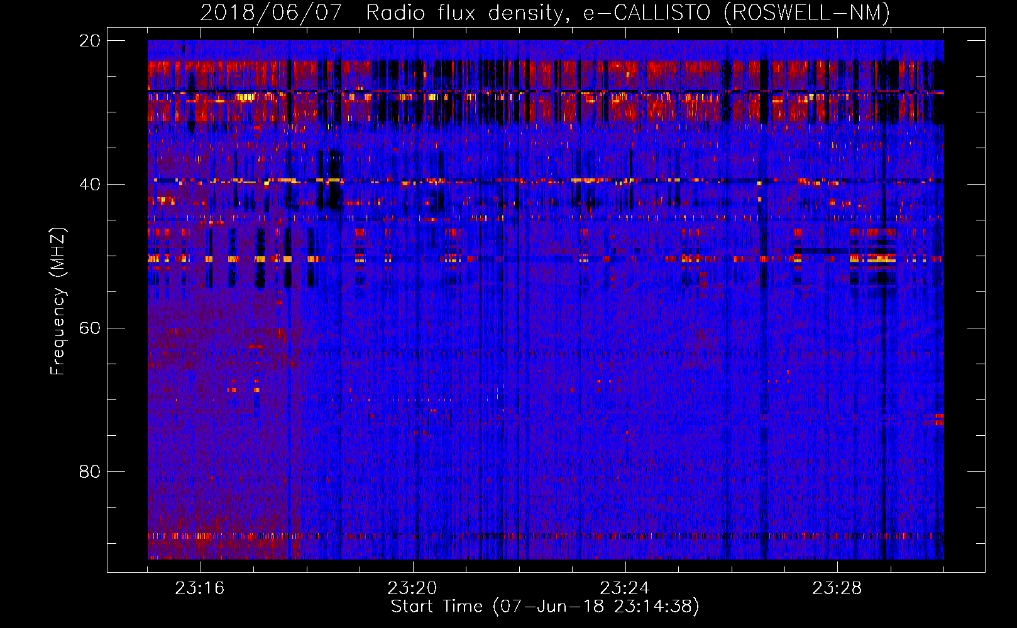Click the 23:28 time tick label
Screen dimensions: 1017x628
[x=837, y=588]
